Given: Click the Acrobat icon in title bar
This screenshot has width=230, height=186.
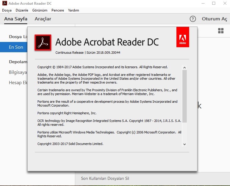Looking at the screenshot, I should [5, 3].
